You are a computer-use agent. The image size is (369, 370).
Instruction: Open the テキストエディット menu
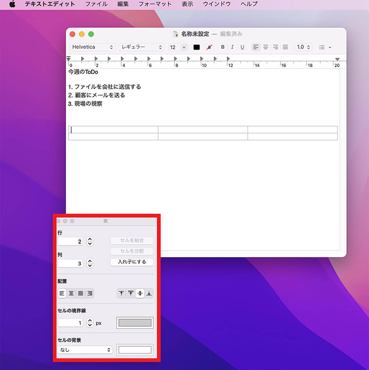50,4
